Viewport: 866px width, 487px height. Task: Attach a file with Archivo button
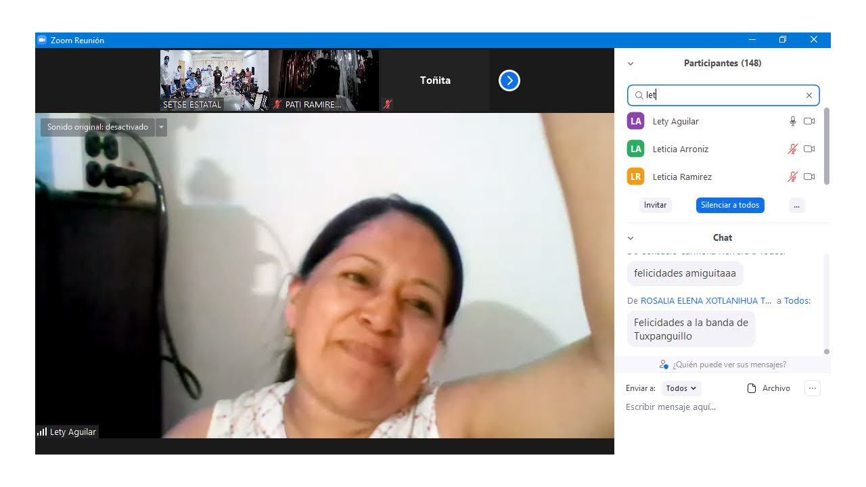pyautogui.click(x=769, y=388)
